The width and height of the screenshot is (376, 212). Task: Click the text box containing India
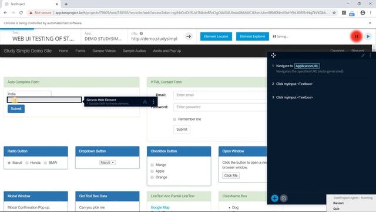tap(29, 94)
